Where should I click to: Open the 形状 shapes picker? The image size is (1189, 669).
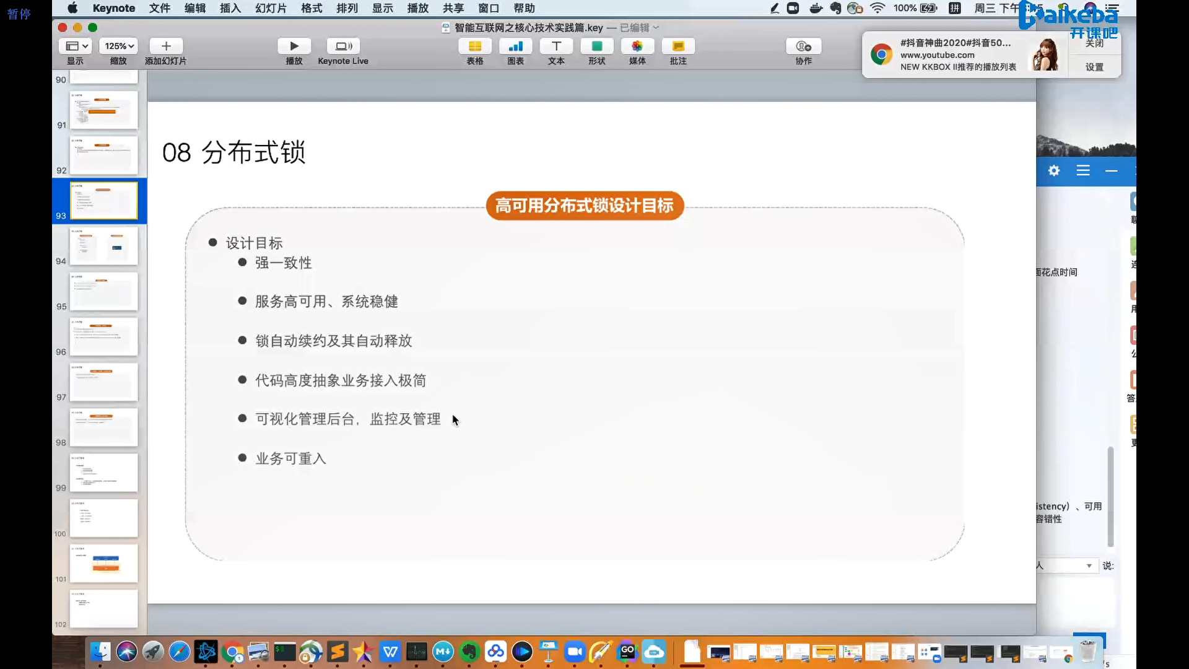point(596,46)
